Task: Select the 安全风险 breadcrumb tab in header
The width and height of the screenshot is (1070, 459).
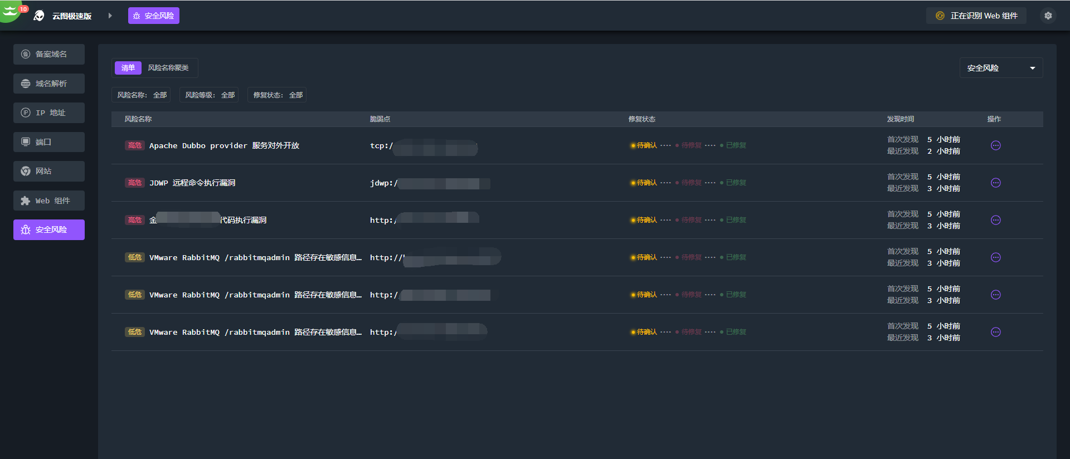Action: (154, 16)
